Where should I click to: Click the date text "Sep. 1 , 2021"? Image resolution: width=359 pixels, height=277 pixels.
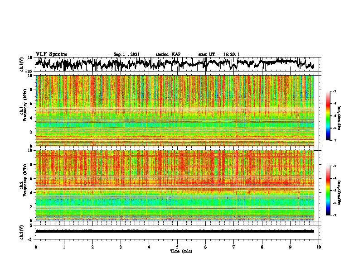tap(126, 54)
